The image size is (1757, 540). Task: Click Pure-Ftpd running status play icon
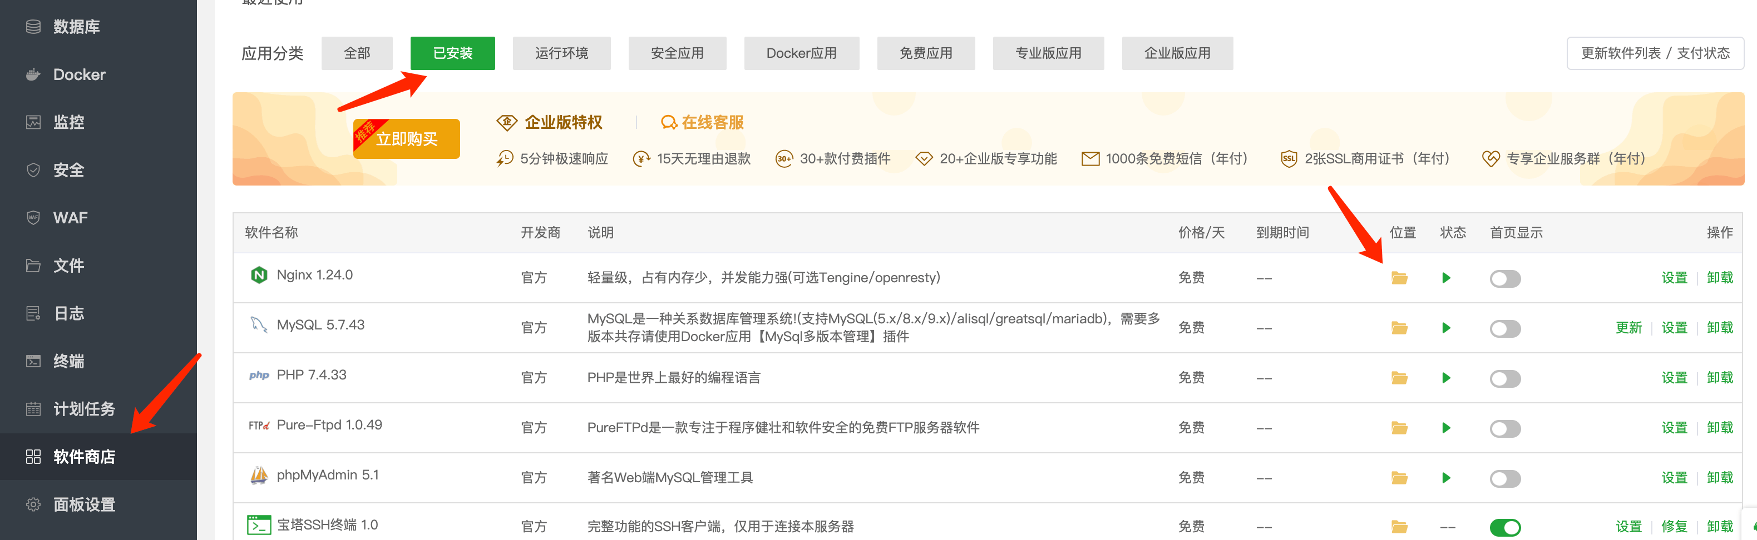1446,428
